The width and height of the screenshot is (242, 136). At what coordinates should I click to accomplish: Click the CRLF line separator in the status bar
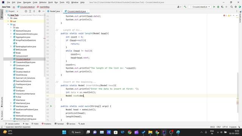click(219, 127)
